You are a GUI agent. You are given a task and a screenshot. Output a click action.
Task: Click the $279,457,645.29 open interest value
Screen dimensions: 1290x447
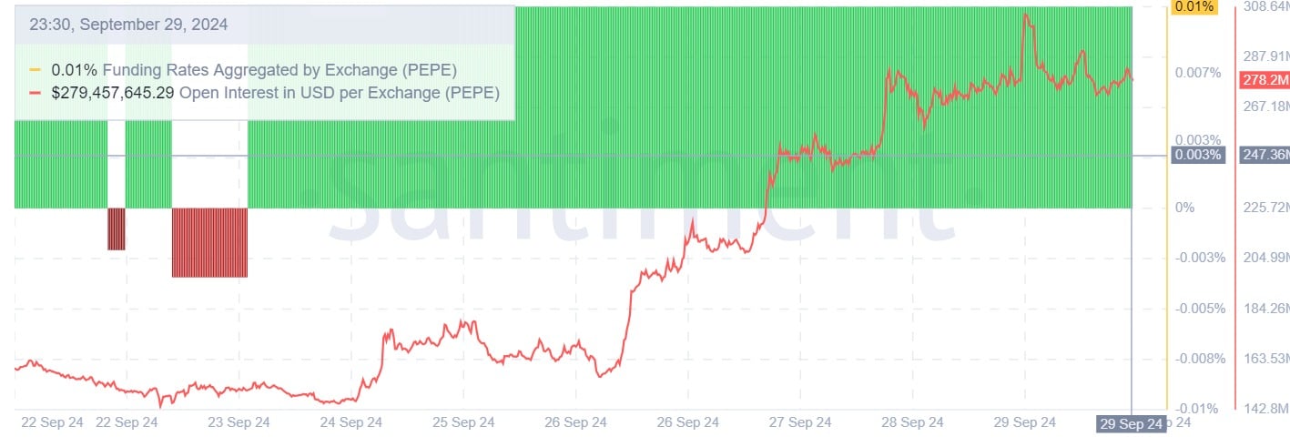(113, 93)
